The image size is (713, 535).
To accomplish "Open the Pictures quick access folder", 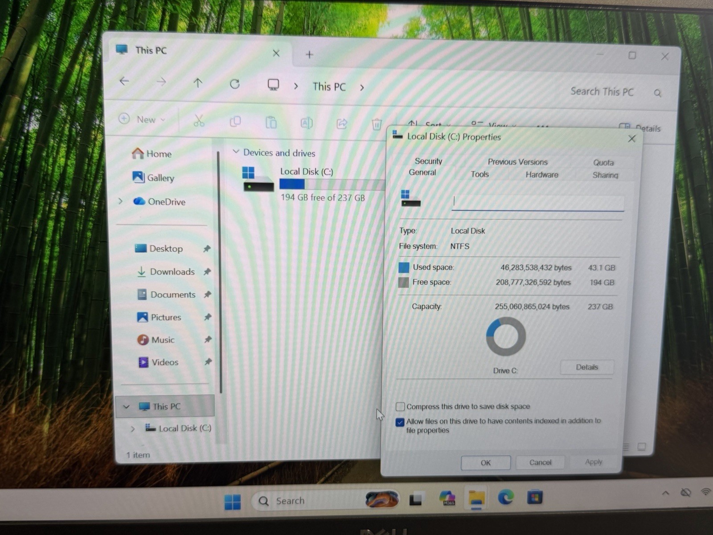I will pyautogui.click(x=159, y=317).
